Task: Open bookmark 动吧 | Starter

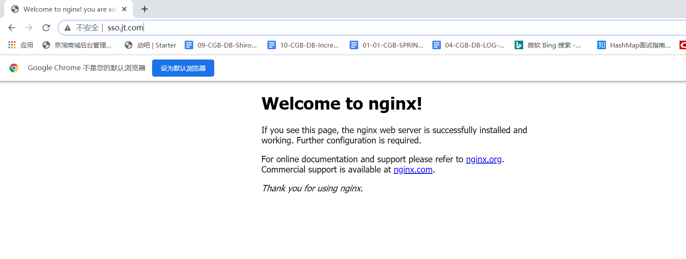Action: click(x=150, y=45)
